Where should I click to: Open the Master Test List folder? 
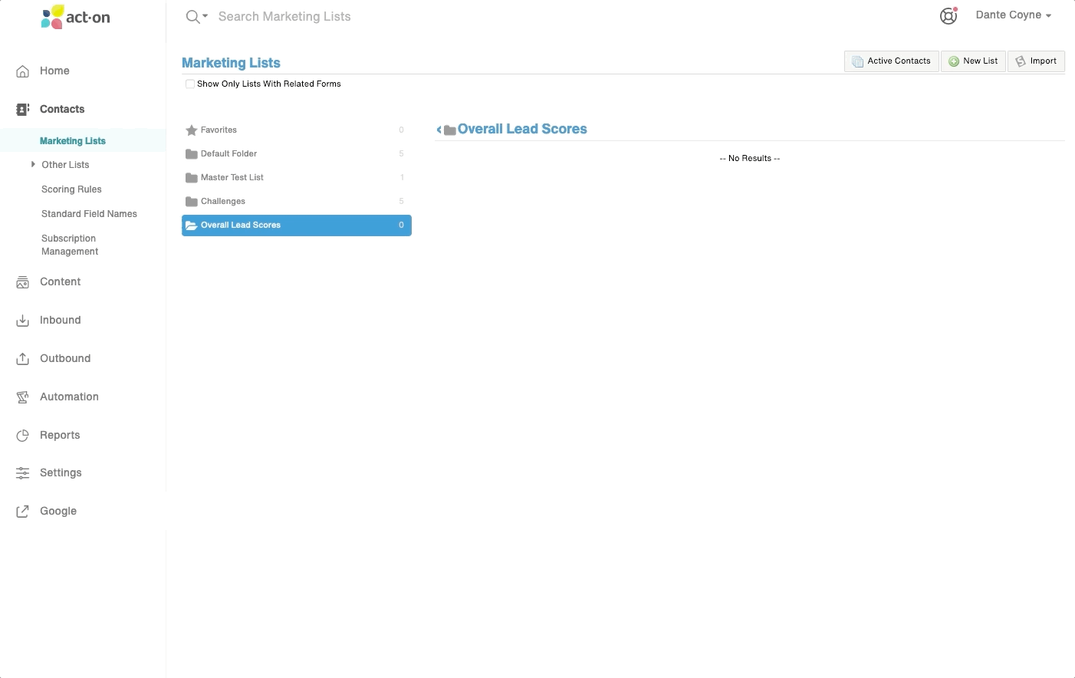(296, 178)
